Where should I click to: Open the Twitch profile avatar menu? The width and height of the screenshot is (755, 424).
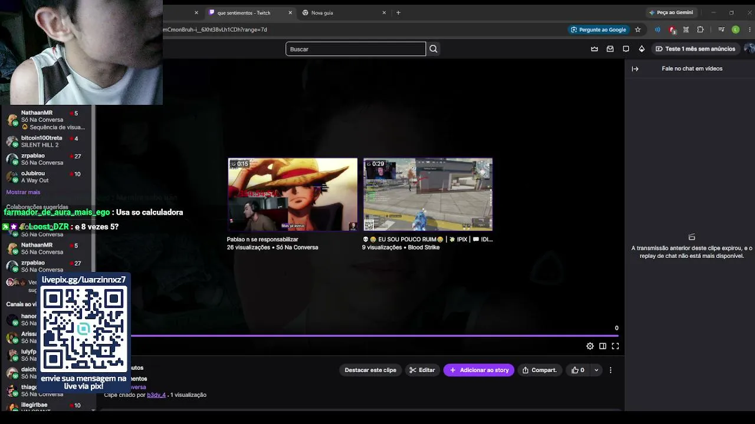749,49
